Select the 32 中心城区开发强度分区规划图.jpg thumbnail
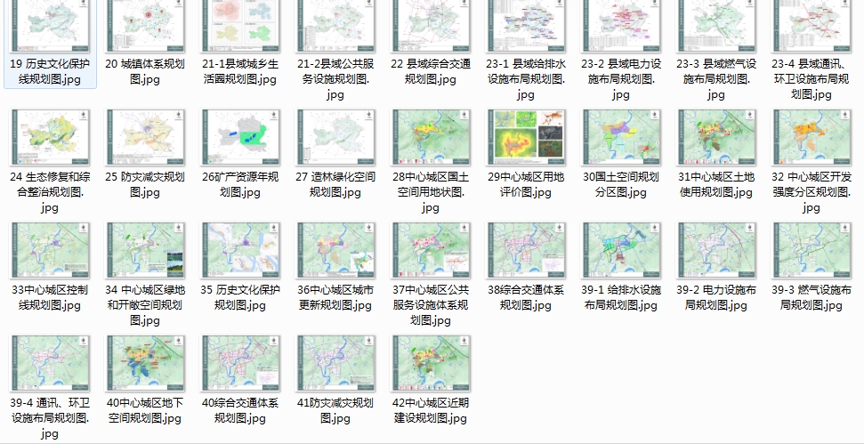Screen dimensions: 864x444 click(x=811, y=138)
